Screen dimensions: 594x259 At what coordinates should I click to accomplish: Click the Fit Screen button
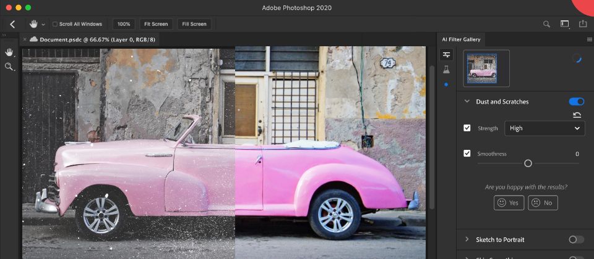click(x=156, y=24)
